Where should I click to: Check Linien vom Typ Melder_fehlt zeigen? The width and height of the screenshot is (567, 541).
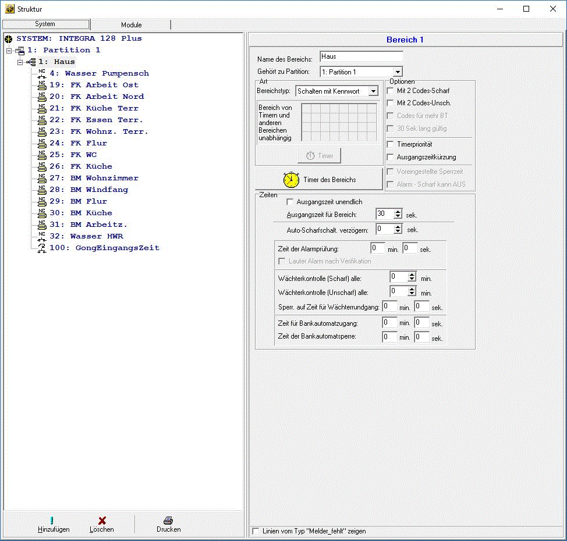click(x=256, y=531)
